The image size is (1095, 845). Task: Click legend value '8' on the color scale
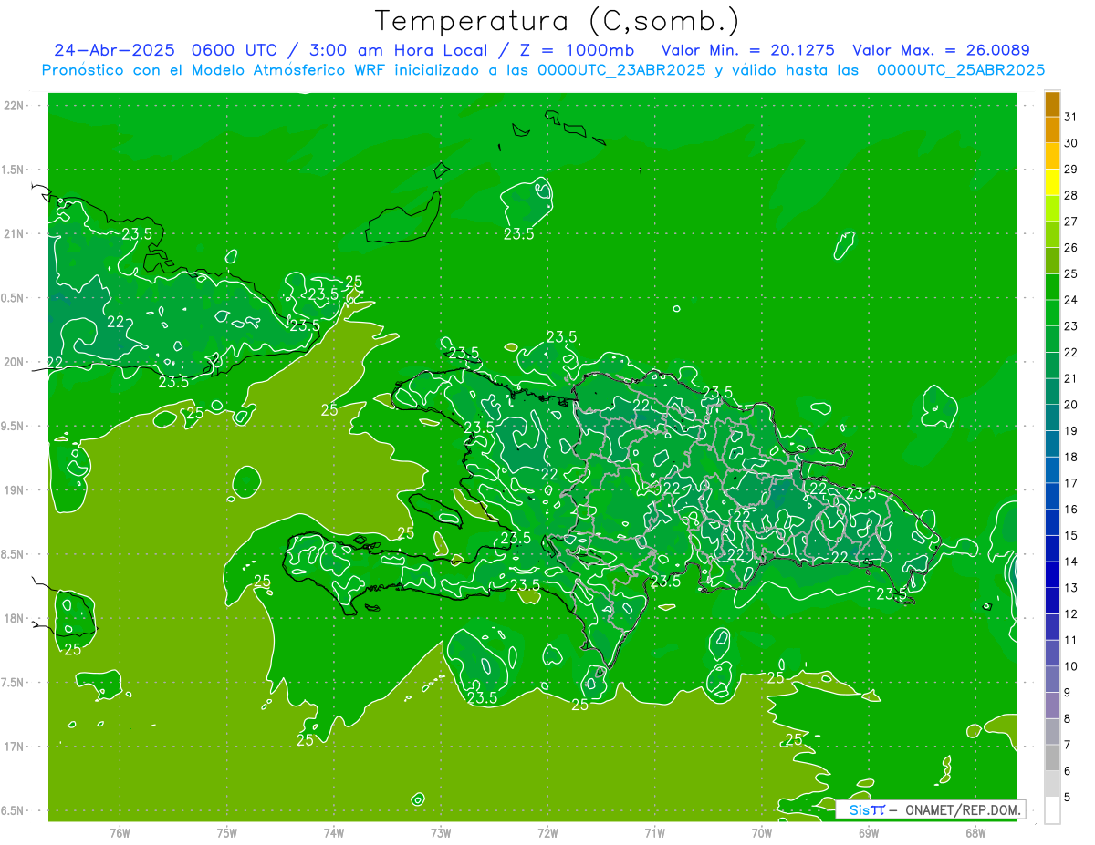[x=1068, y=719]
